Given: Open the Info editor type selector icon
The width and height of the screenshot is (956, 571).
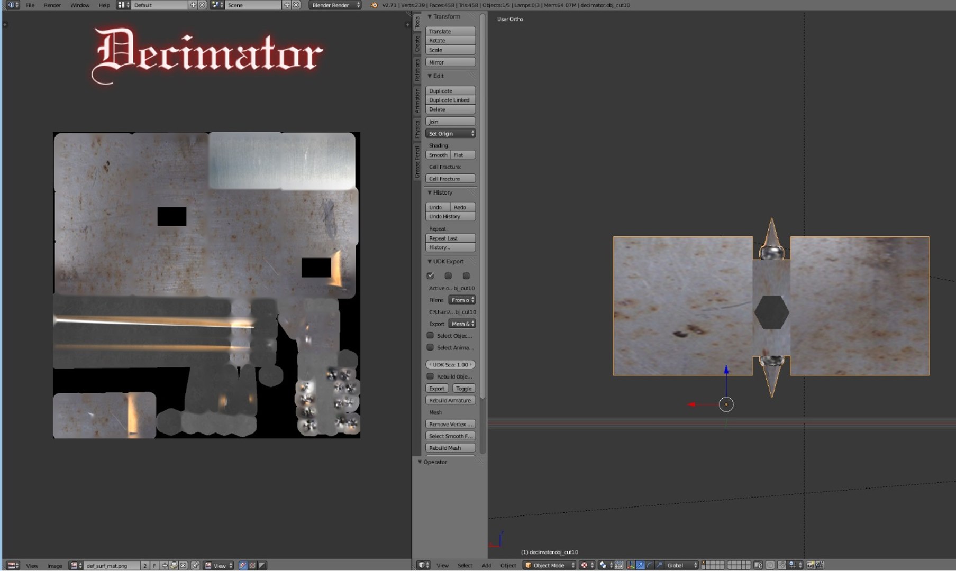Looking at the screenshot, I should click(x=13, y=5).
